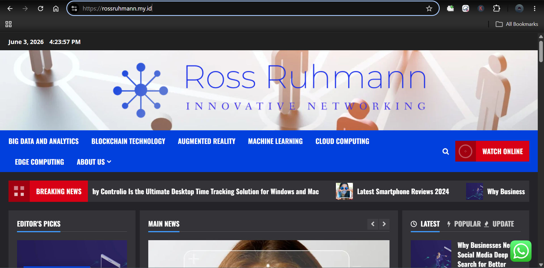
Task: Open the apps grid in bookmarks bar
Action: [x=9, y=24]
